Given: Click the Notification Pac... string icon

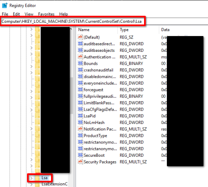Looking at the screenshot, I should (80, 129).
